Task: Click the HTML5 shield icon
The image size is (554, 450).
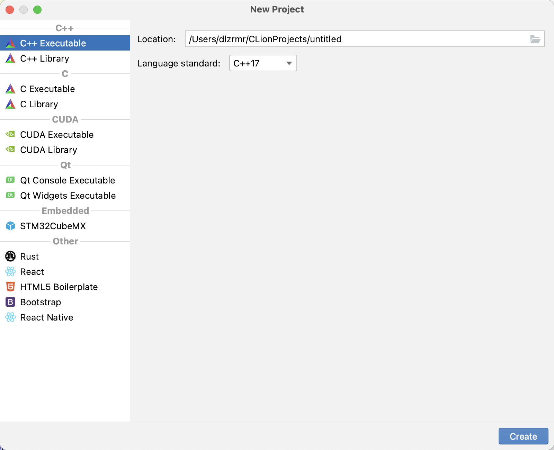Action: 10,287
